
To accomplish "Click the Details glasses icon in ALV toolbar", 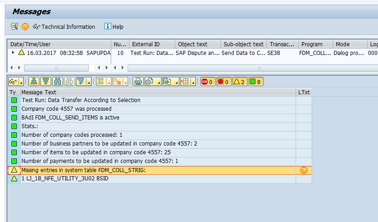I will [13, 82].
